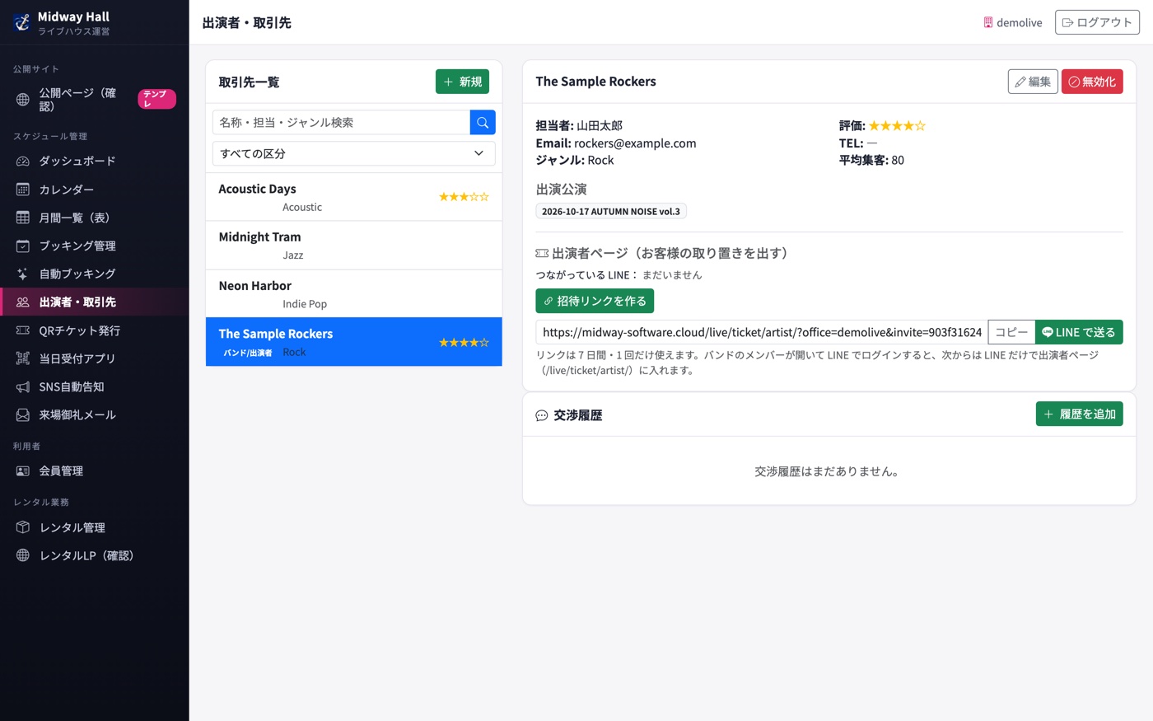The image size is (1153, 721).
Task: Click the ダッシュボード gauge icon
Action: (x=23, y=162)
